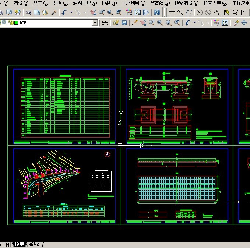Image resolution: width=250 pixels, height=248 pixels.
Task: Click undo arrow in the lower toolbar
Action: [x=188, y=23]
